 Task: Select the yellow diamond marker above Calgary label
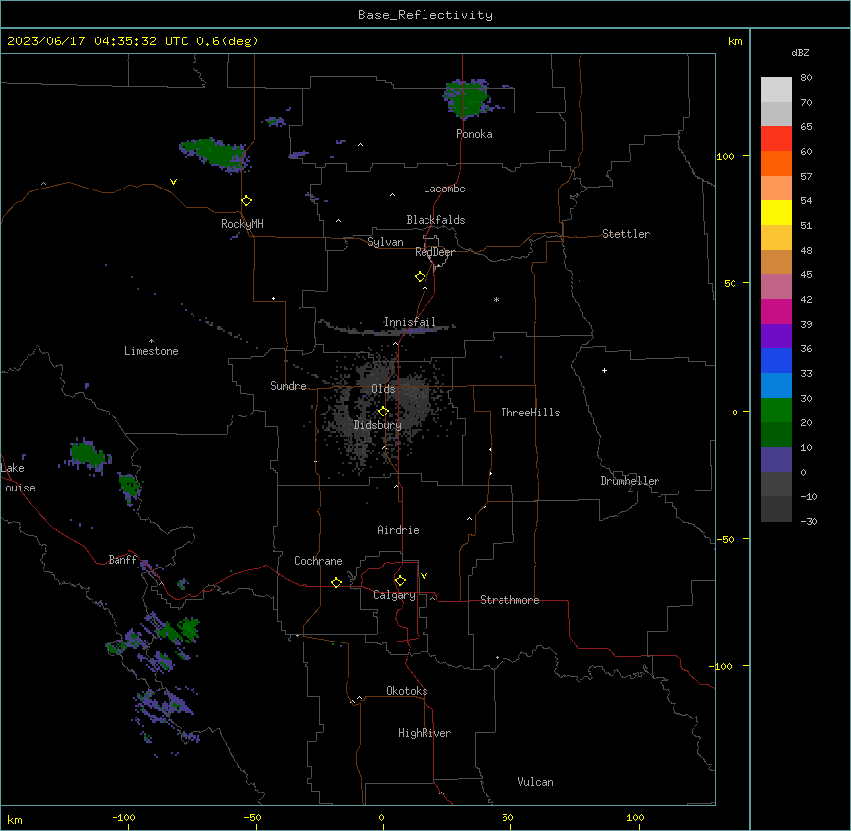point(400,581)
